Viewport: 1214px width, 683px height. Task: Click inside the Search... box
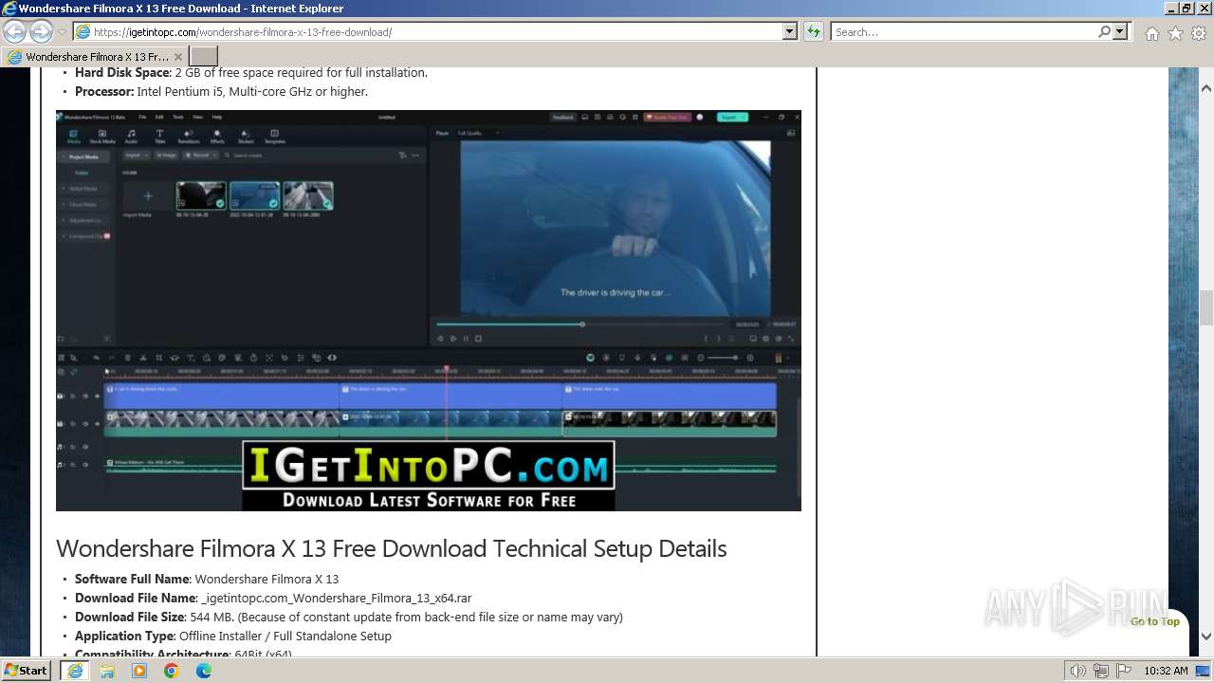(x=963, y=32)
